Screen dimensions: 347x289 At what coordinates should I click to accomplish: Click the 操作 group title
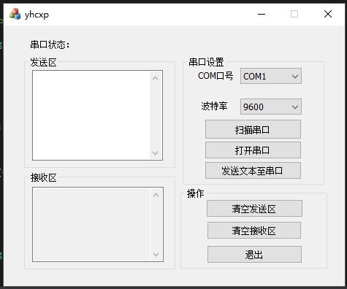(x=196, y=193)
